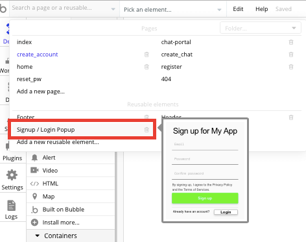
Task: Open the Folder dropdown
Action: point(261,28)
